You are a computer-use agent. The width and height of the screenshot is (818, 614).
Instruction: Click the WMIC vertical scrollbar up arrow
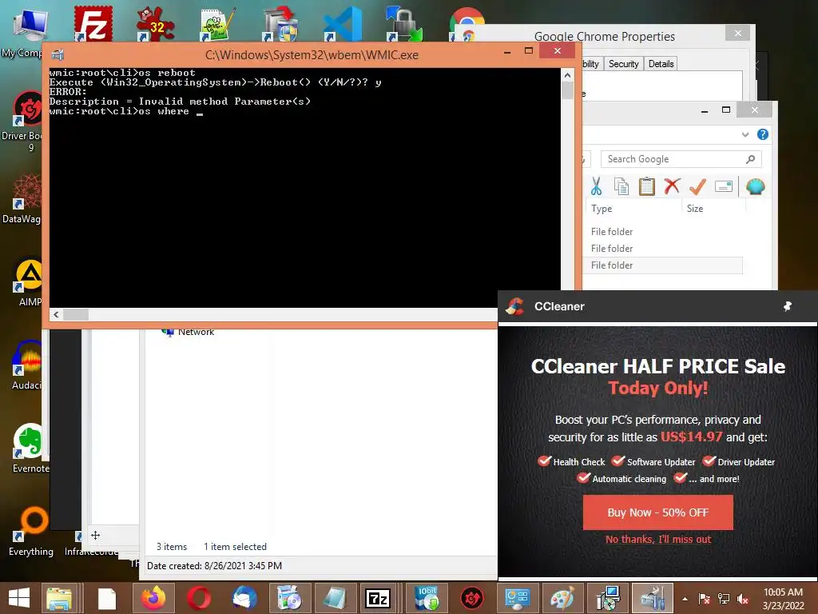pyautogui.click(x=568, y=76)
